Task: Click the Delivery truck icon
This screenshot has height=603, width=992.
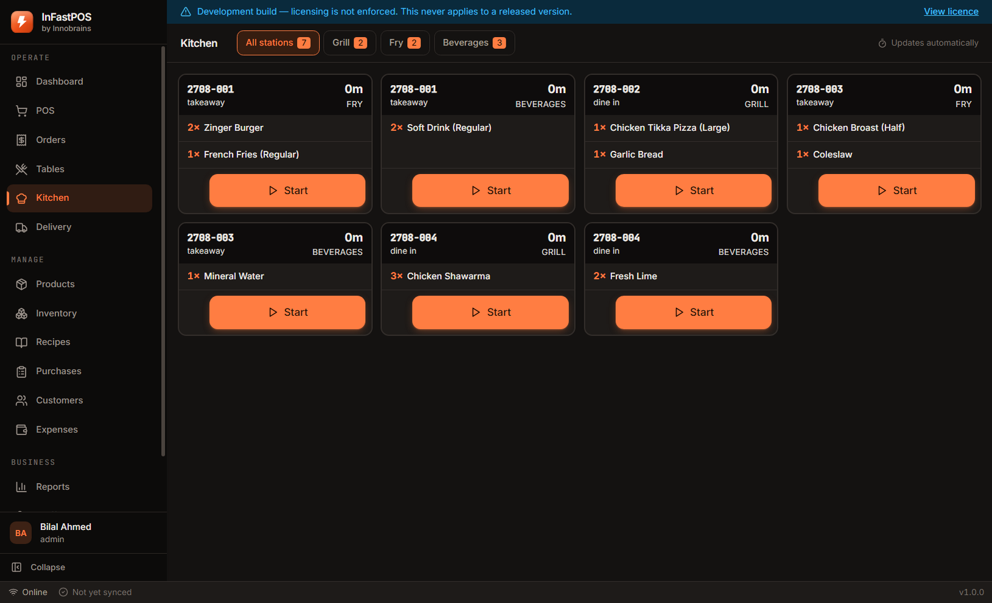Action: (x=21, y=228)
